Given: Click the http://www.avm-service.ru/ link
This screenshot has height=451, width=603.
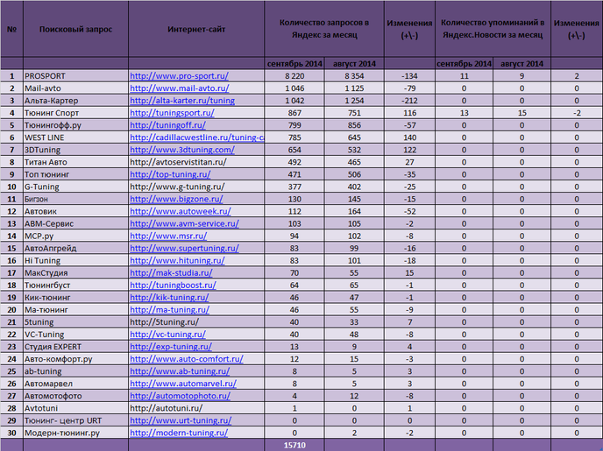Looking at the screenshot, I should coord(184,223).
